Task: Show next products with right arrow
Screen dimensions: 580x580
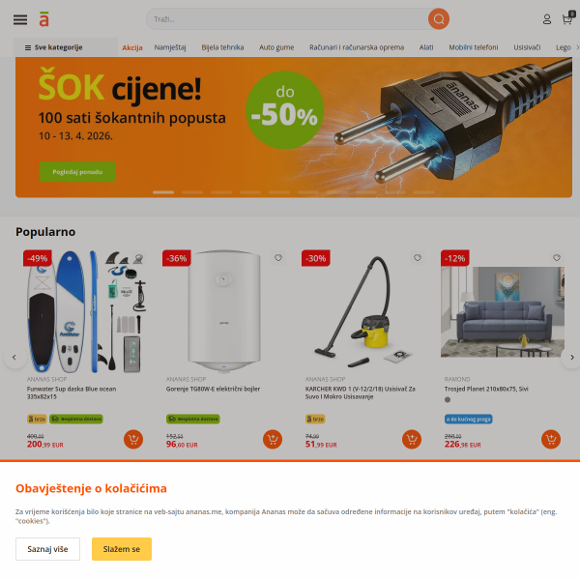Action: coord(572,358)
